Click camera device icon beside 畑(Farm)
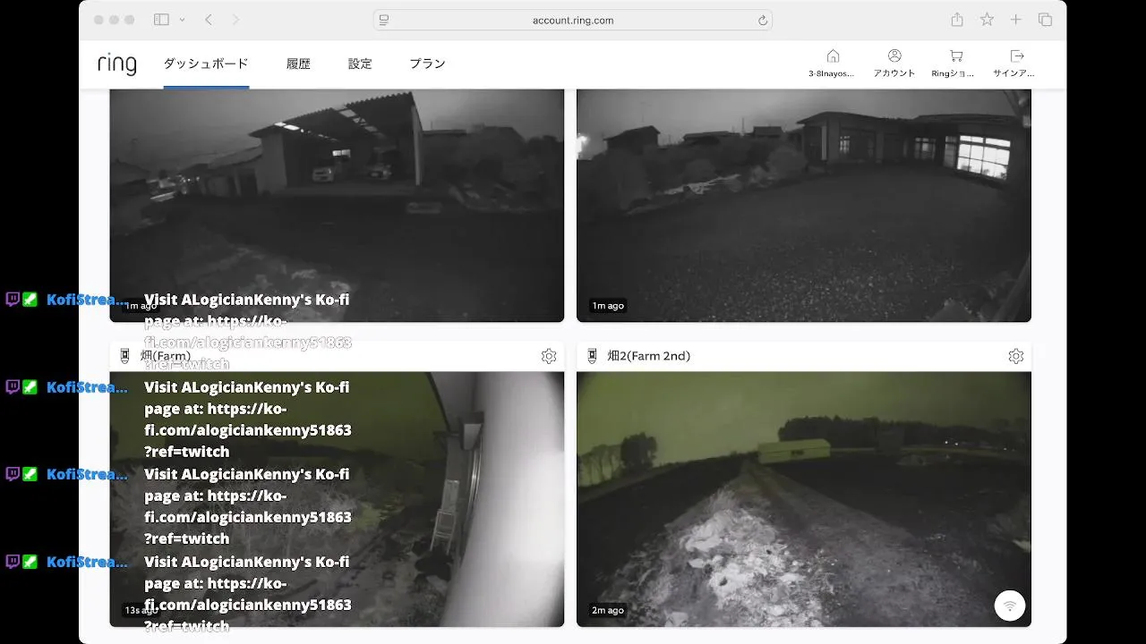Image resolution: width=1146 pixels, height=644 pixels. click(124, 356)
